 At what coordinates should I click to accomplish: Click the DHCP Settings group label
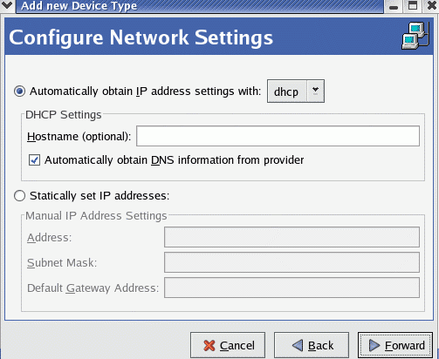[64, 115]
